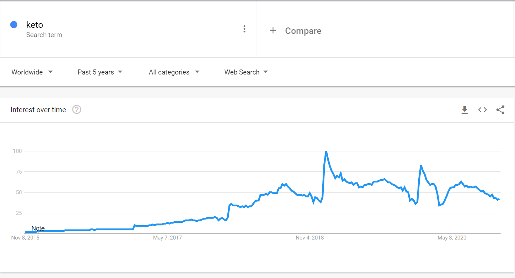Viewport: 515px width, 278px height.
Task: Share the Interest over time chart
Action: tap(500, 110)
